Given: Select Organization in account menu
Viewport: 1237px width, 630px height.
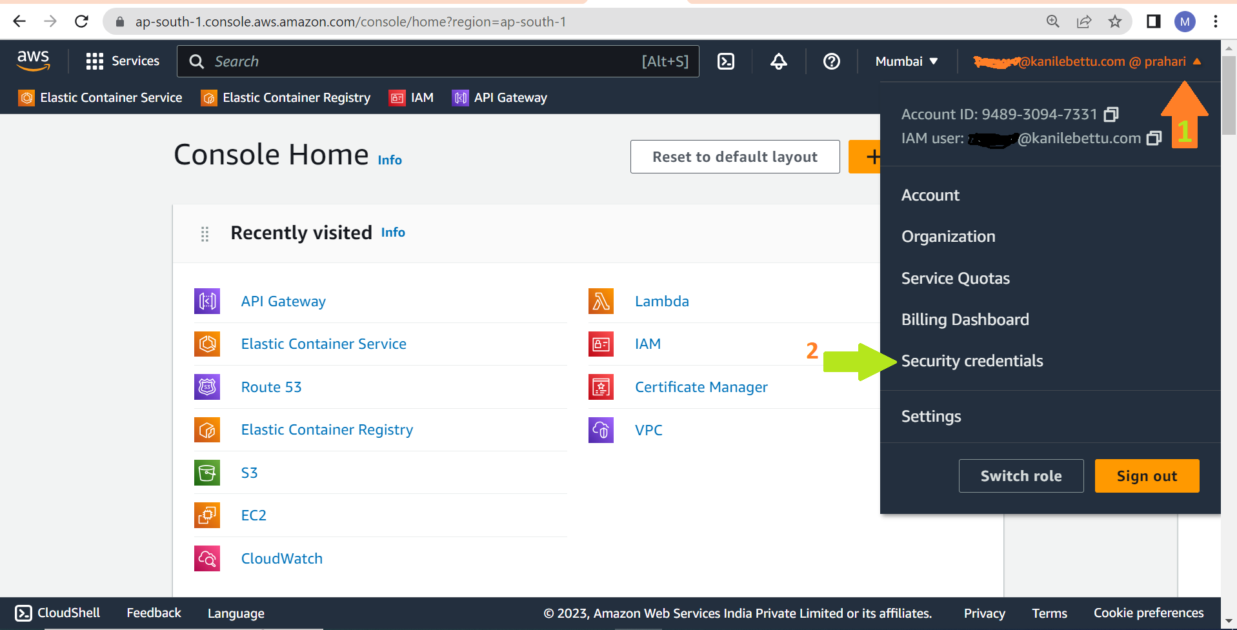Looking at the screenshot, I should click(x=948, y=237).
